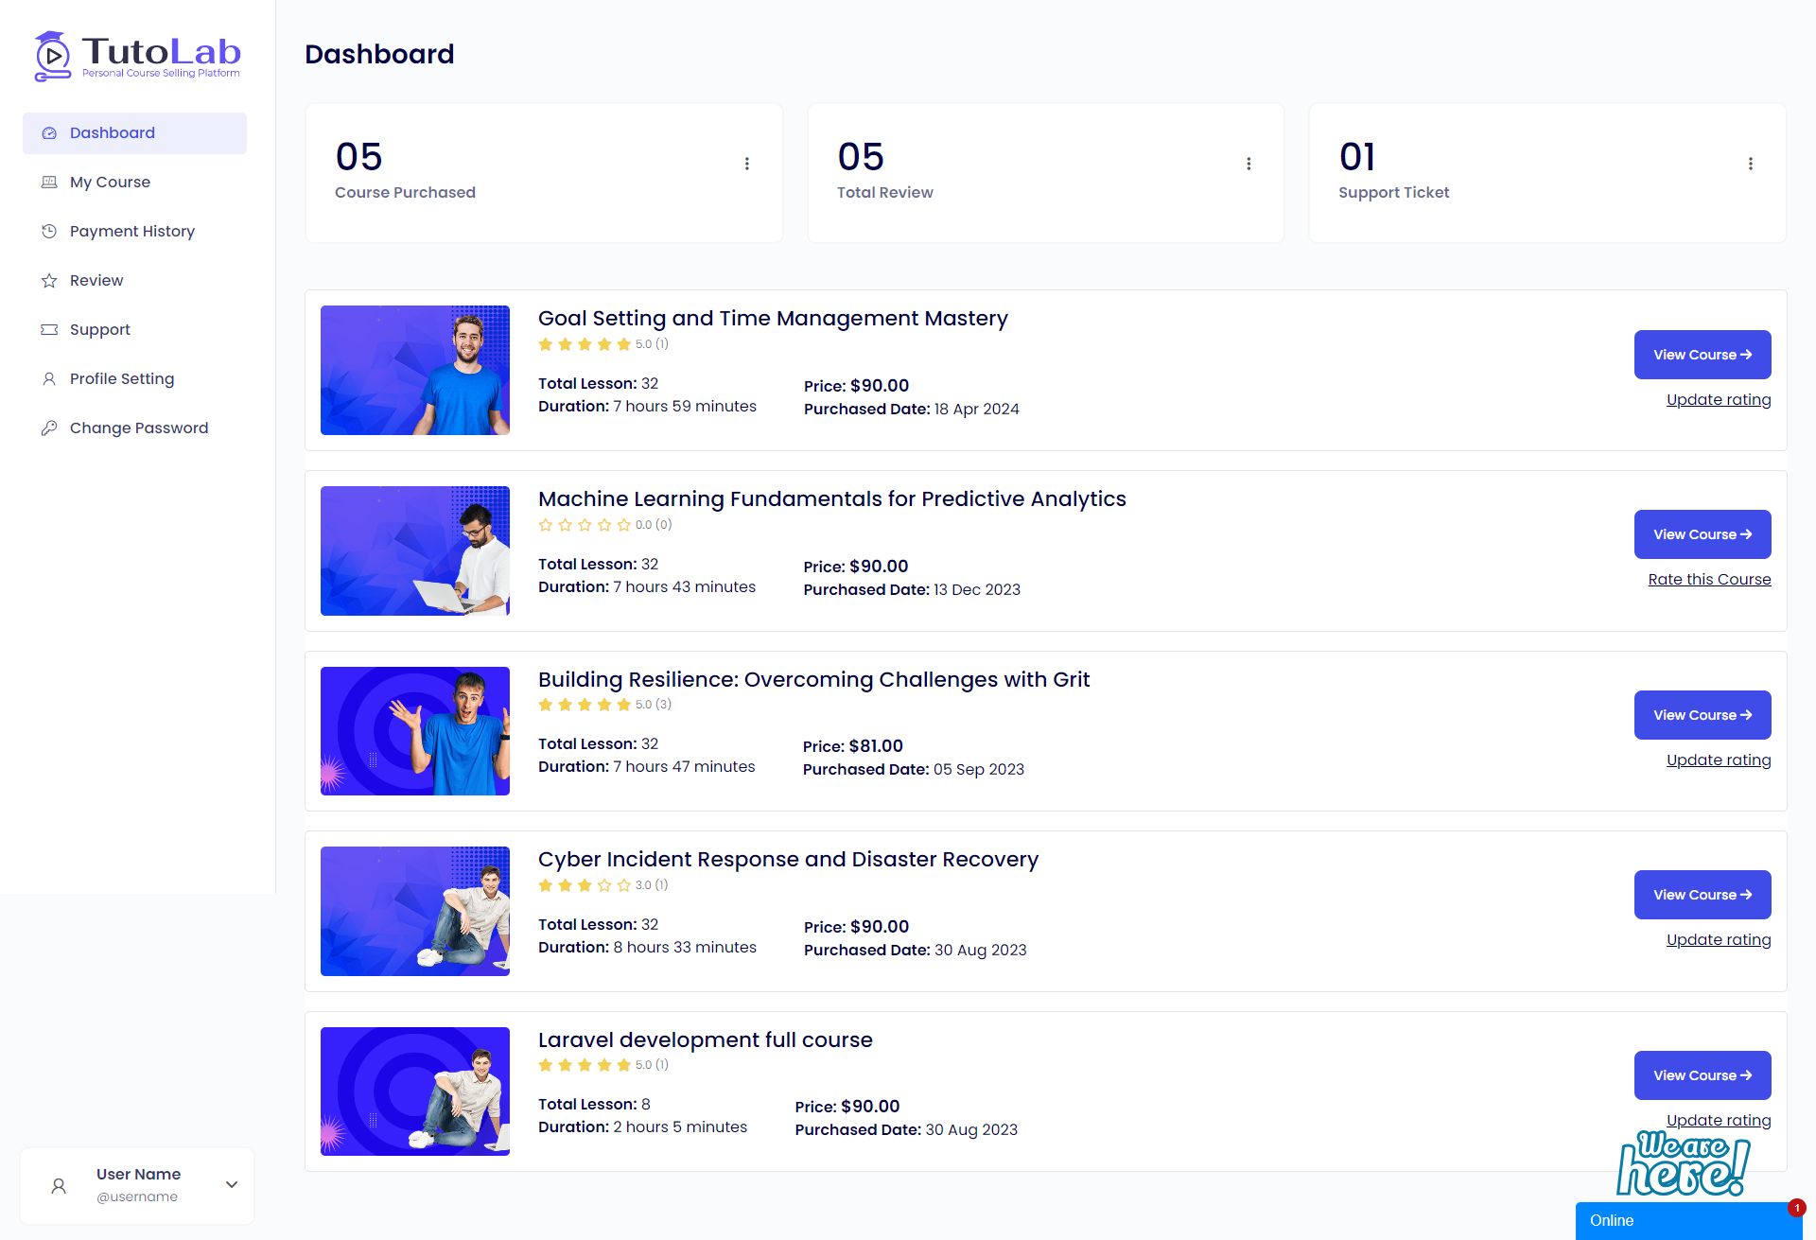
Task: Click the Review star icon in sidebar
Action: point(49,281)
